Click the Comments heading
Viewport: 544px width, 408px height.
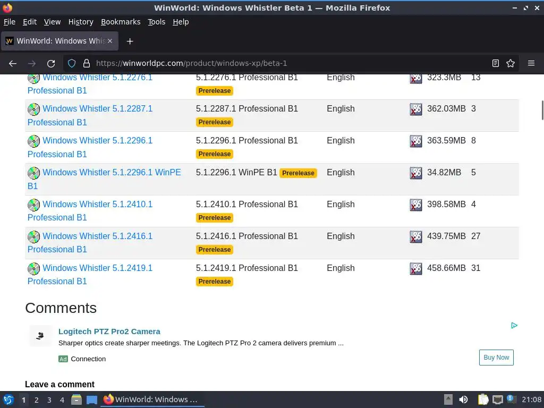click(x=61, y=308)
